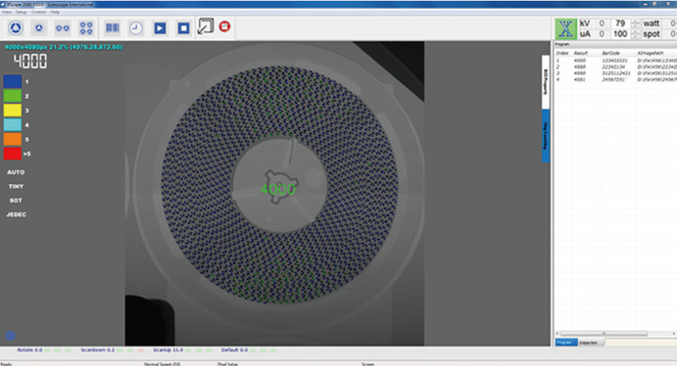Screen dimensions: 677x366
Task: Toggle the green X-ray on button
Action: 565,28
